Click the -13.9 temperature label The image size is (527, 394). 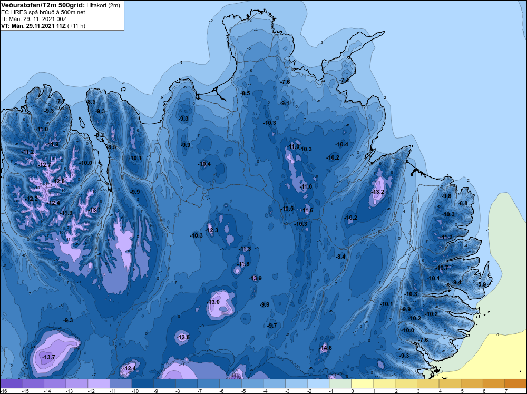click(x=255, y=278)
